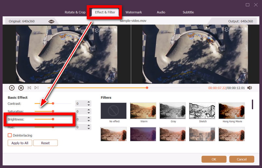Stop the video with the stop icon
The image size is (262, 168).
coord(21,88)
